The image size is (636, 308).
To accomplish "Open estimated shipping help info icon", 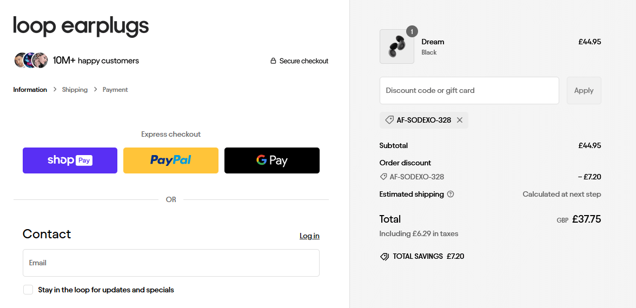I will point(451,194).
